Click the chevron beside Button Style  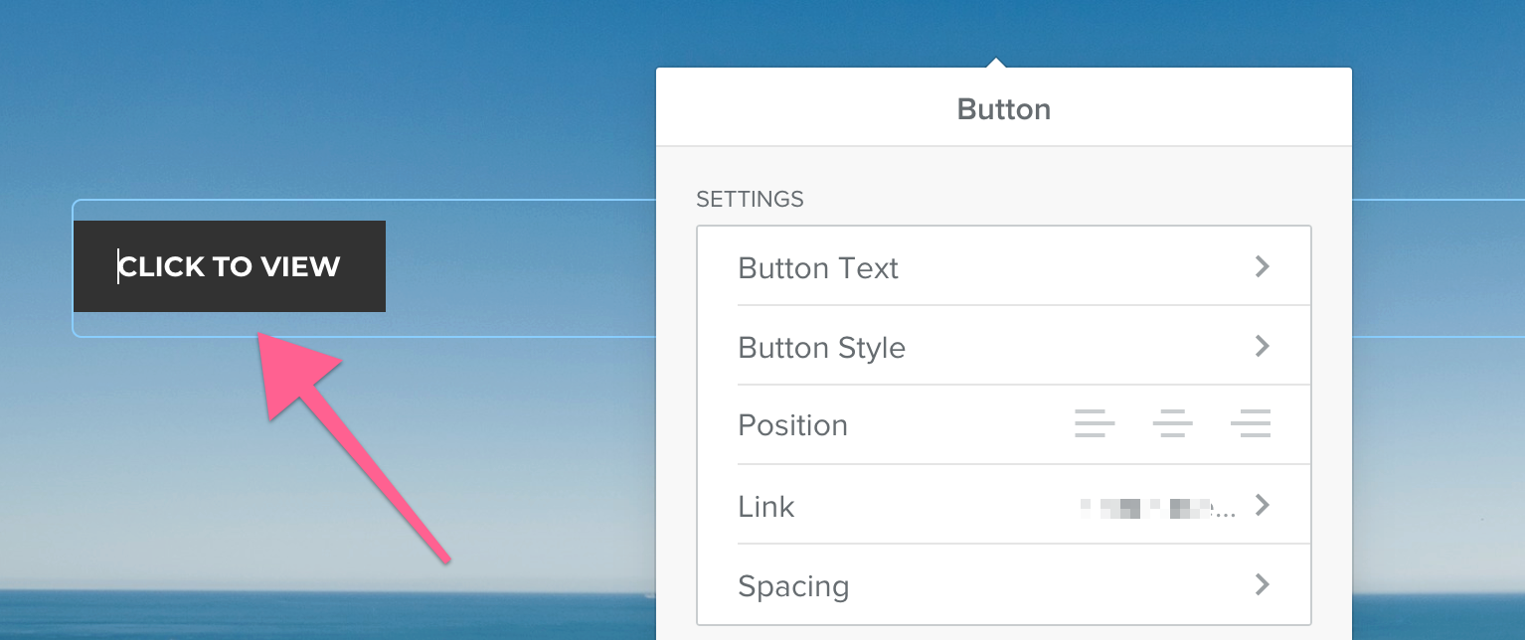(1263, 346)
